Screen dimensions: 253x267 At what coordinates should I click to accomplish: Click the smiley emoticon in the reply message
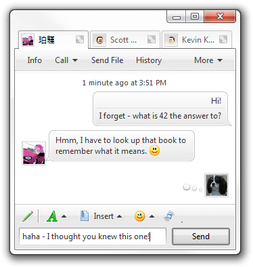tap(155, 150)
